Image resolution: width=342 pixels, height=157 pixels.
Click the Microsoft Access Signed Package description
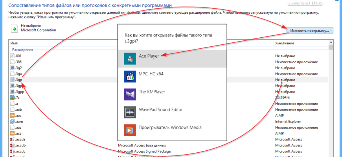tap(144, 151)
